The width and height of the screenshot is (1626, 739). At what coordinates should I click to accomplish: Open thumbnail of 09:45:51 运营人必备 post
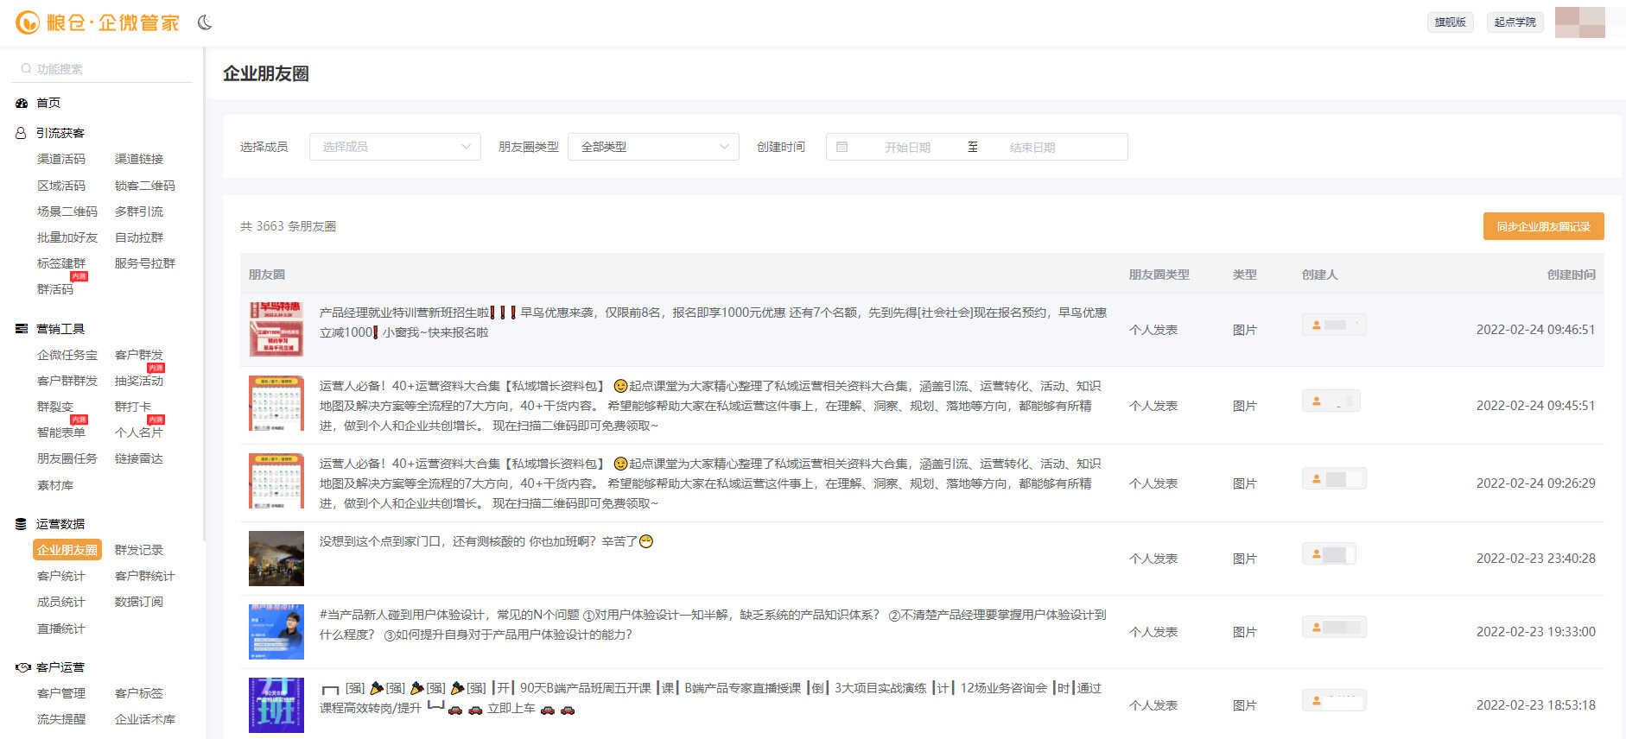[276, 403]
